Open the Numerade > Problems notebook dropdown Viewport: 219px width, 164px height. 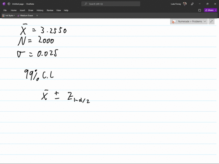pyautogui.click(x=189, y=21)
